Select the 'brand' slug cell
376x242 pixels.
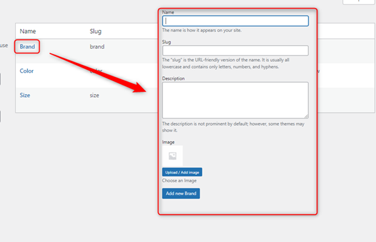pyautogui.click(x=97, y=46)
